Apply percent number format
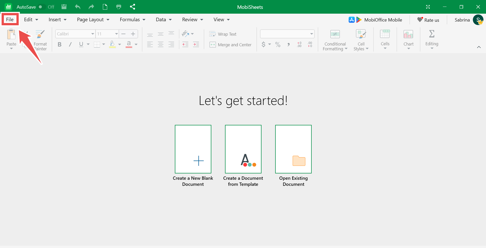Image resolution: width=486 pixels, height=248 pixels. (278, 44)
